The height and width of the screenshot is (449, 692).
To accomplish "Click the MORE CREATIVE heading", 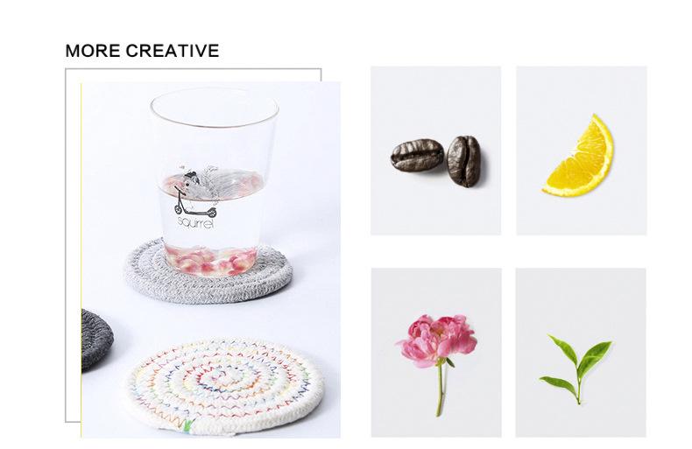I will [x=142, y=51].
